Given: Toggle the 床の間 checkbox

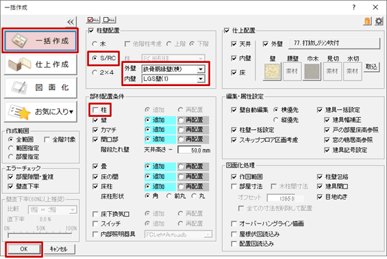Looking at the screenshot, I should coord(95,177).
